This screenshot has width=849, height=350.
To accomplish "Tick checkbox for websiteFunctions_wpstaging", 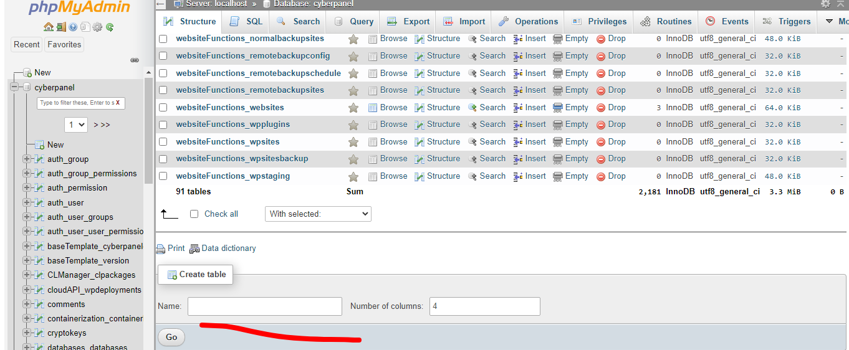I will (x=163, y=176).
